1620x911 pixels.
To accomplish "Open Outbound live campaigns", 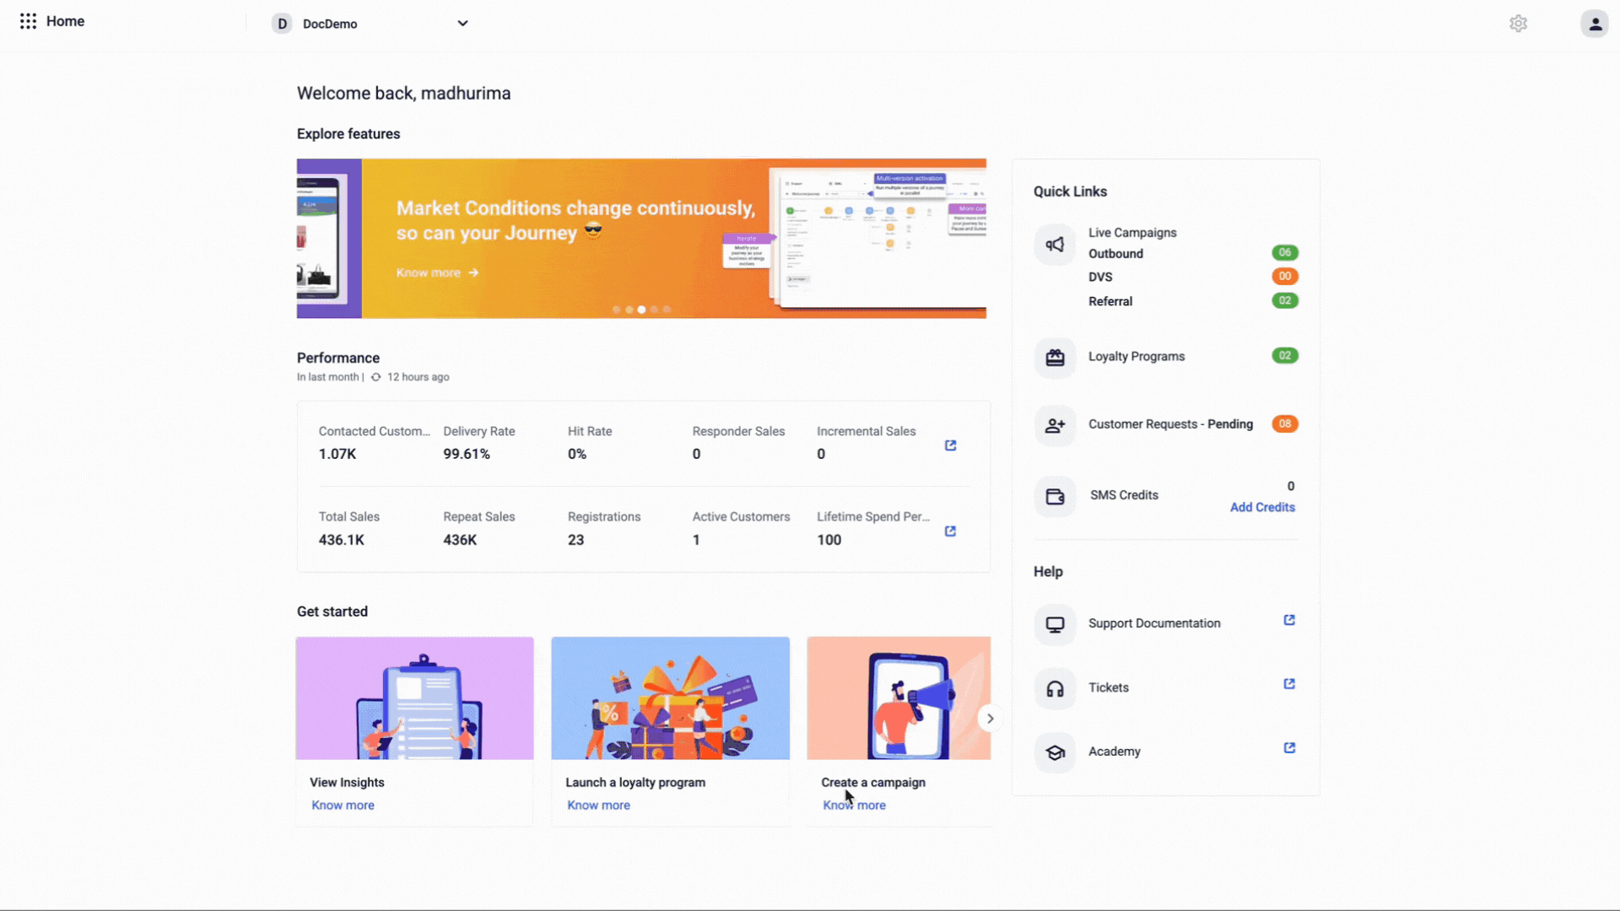I will (1115, 254).
